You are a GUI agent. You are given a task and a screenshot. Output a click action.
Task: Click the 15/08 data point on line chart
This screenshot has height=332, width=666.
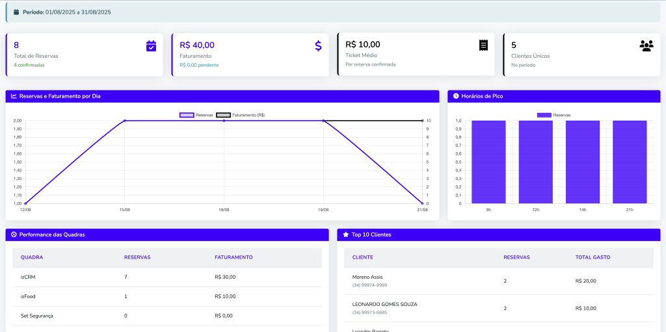(x=125, y=120)
